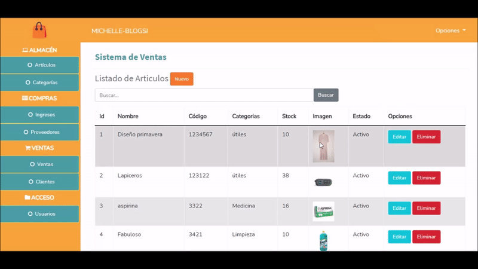Focus the Buscar search field
This screenshot has width=478, height=269.
tap(204, 95)
